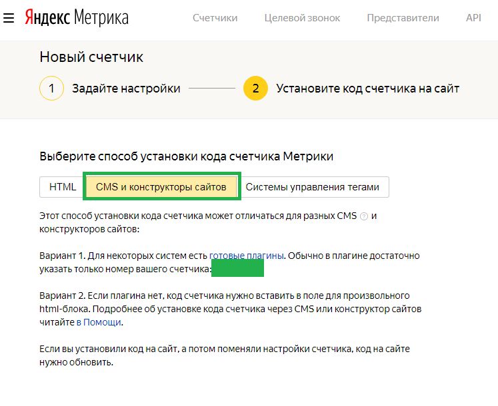This screenshot has width=498, height=406.
Task: Click Установите код счетчика на сайт label
Action: pos(368,89)
